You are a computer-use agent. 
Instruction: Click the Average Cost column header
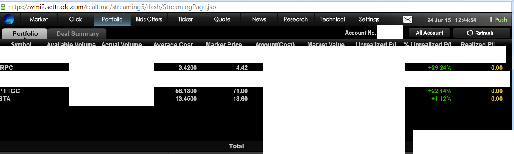pyautogui.click(x=173, y=44)
